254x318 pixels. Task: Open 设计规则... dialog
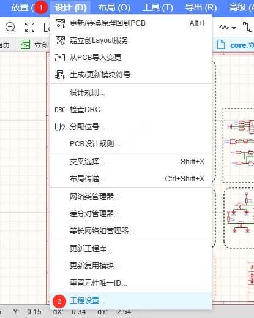pos(131,93)
